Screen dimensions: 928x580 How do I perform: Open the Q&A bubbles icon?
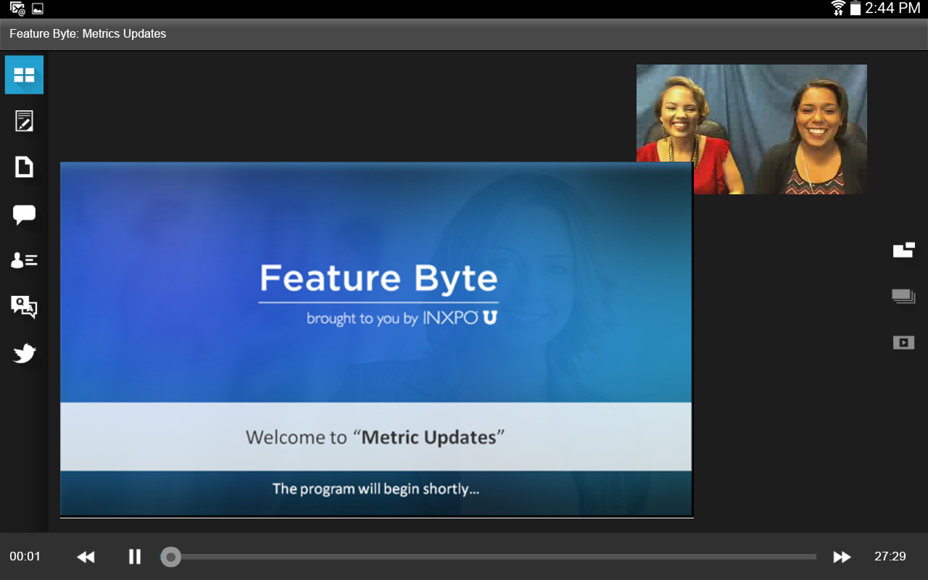coord(24,307)
